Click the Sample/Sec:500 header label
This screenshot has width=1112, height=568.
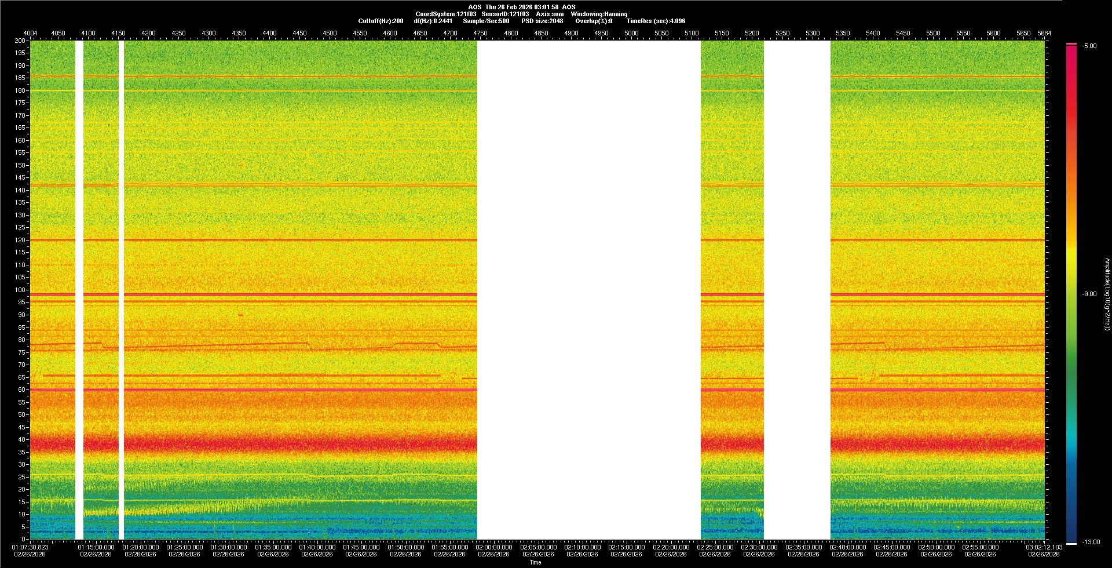tap(486, 21)
